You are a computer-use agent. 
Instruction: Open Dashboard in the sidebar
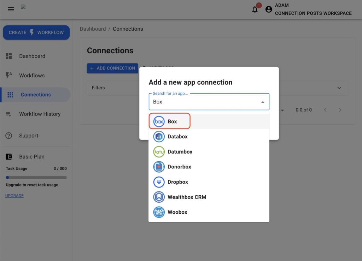point(36,56)
